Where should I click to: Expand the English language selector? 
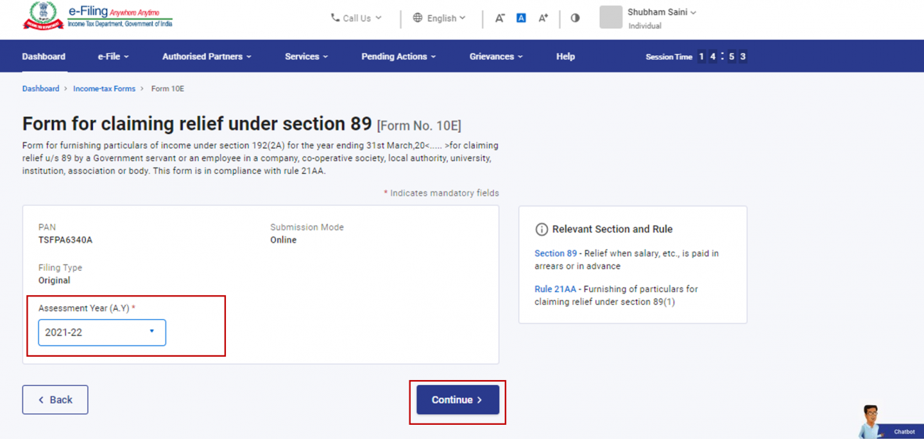[x=439, y=18]
